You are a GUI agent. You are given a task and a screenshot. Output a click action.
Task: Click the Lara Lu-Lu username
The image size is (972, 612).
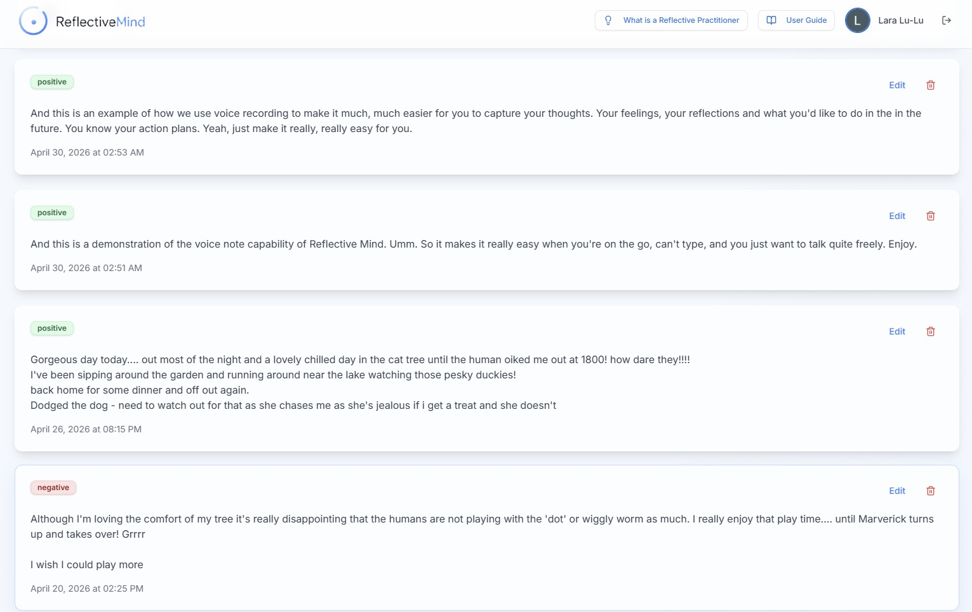(900, 20)
